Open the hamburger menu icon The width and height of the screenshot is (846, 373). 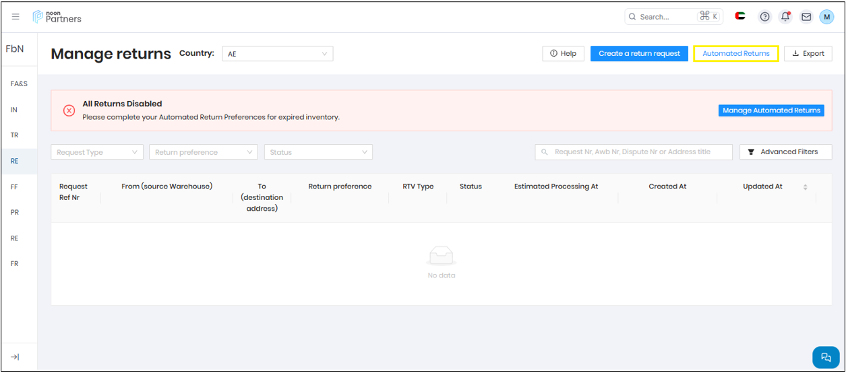point(16,17)
